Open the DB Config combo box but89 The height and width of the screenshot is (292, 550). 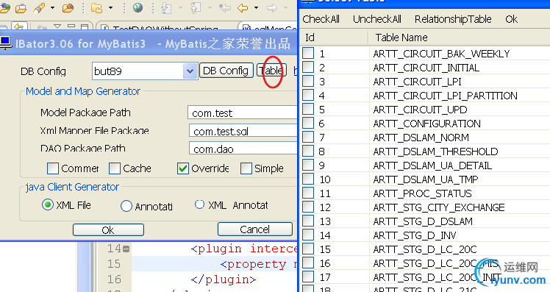(x=190, y=71)
